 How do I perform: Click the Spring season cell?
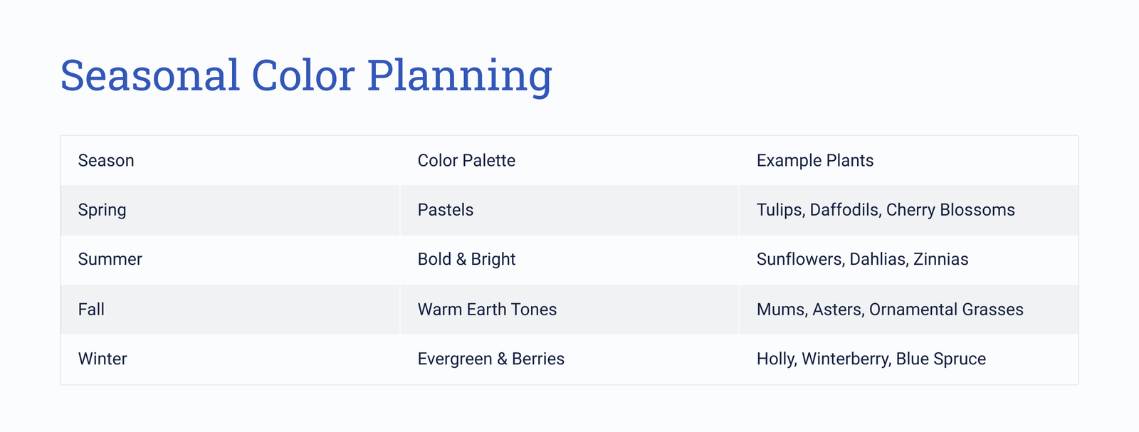coord(231,210)
